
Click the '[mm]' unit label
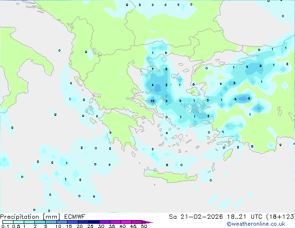(x=52, y=217)
